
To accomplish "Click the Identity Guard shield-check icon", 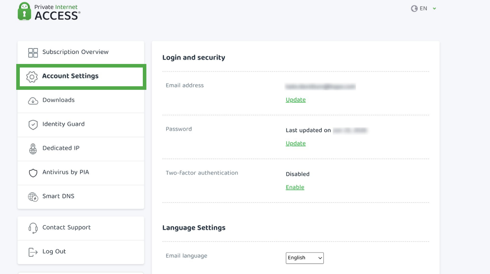I will 33,125.
